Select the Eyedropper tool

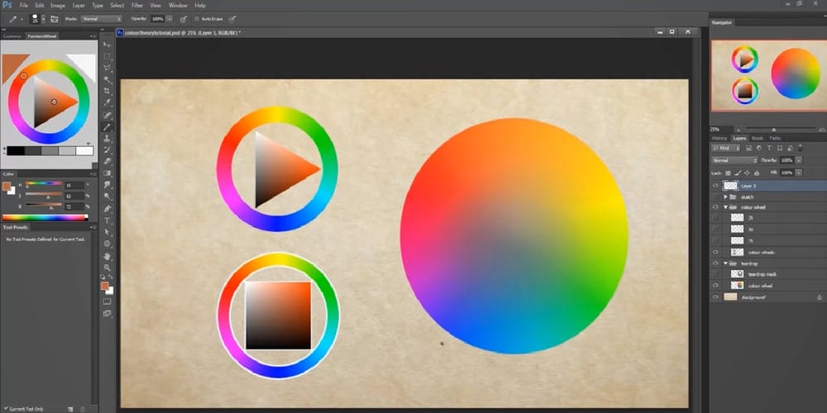[x=107, y=102]
